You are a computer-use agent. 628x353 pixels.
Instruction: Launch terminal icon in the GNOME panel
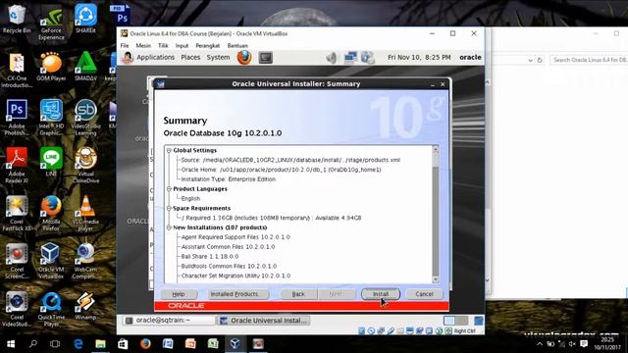(x=266, y=58)
